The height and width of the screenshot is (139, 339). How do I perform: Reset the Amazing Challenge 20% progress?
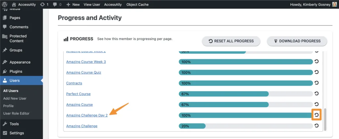pos(316,126)
